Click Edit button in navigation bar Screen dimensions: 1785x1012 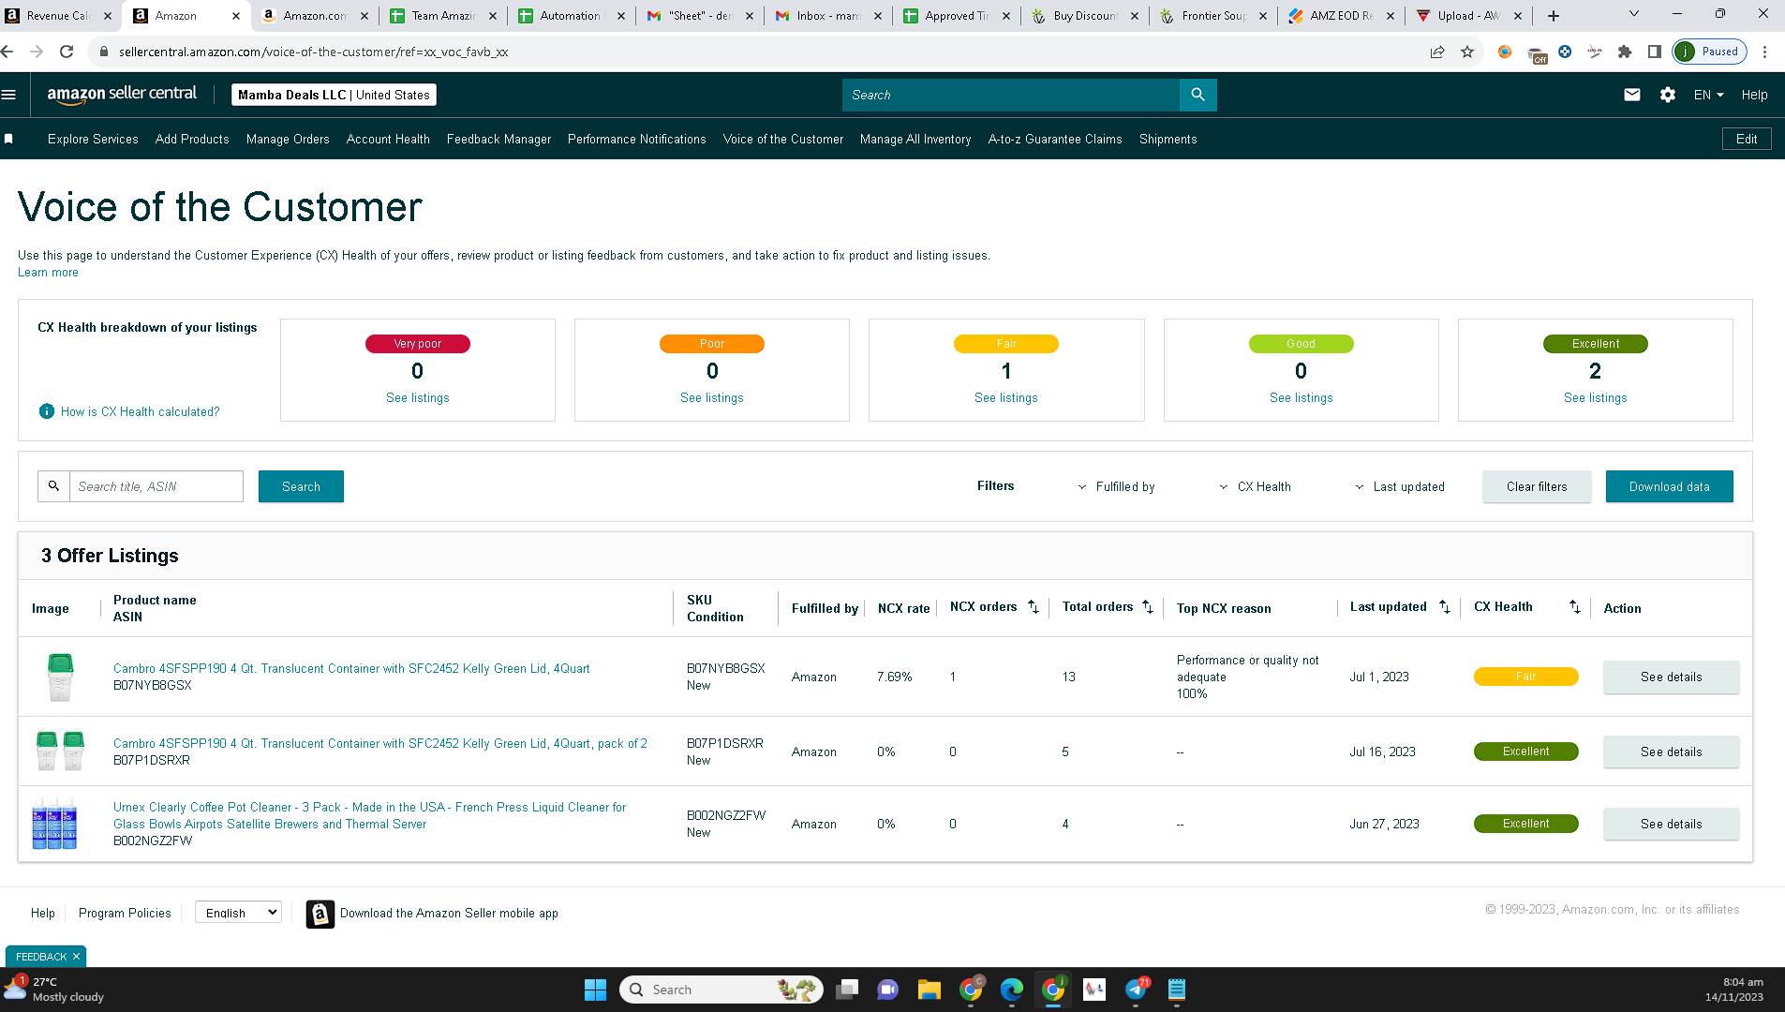click(x=1747, y=139)
